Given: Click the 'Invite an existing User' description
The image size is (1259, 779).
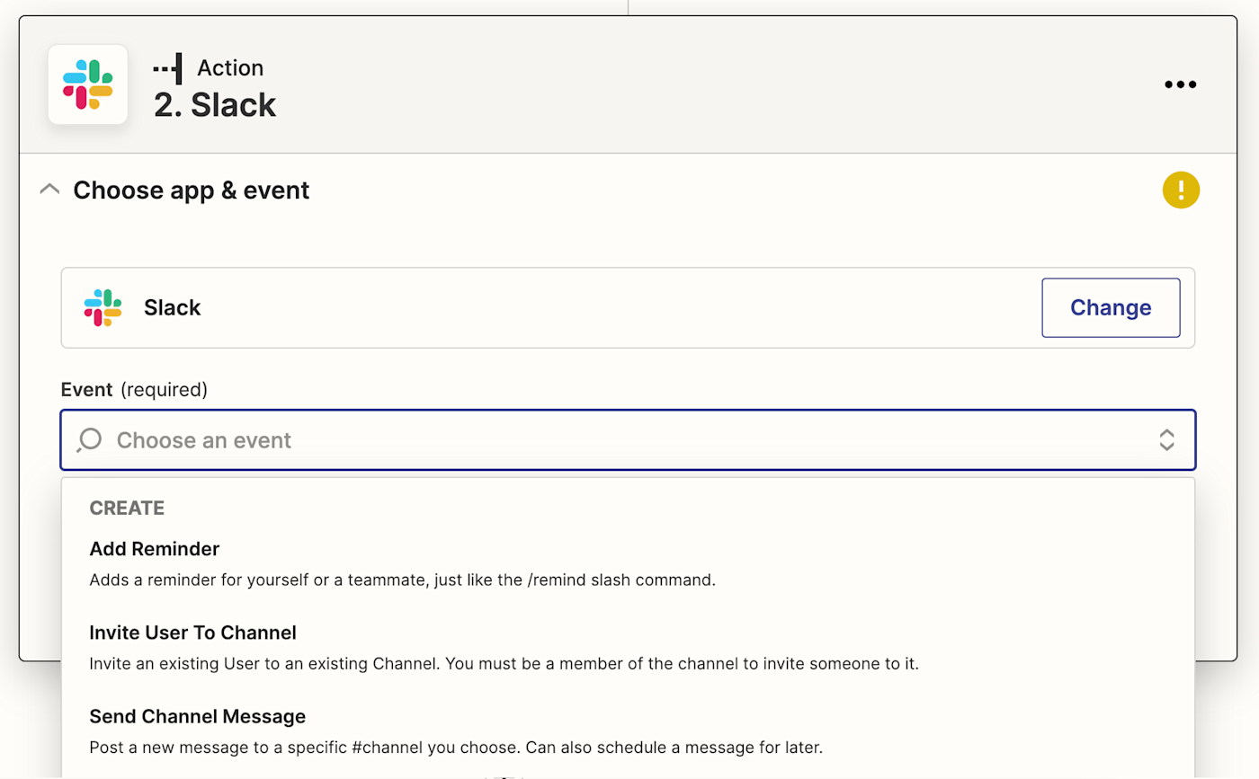Looking at the screenshot, I should (504, 664).
